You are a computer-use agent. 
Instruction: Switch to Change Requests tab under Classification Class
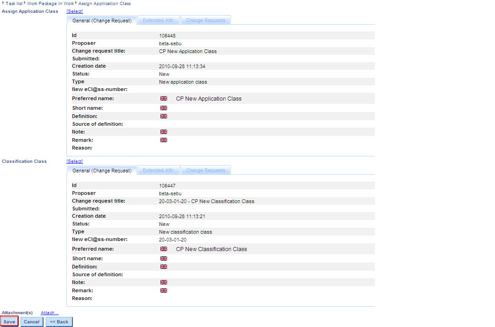pos(205,170)
